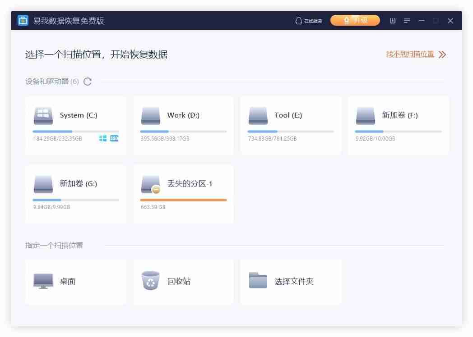This screenshot has height=337, width=473.
Task: Select the lost partition drive icon
Action: tap(151, 184)
